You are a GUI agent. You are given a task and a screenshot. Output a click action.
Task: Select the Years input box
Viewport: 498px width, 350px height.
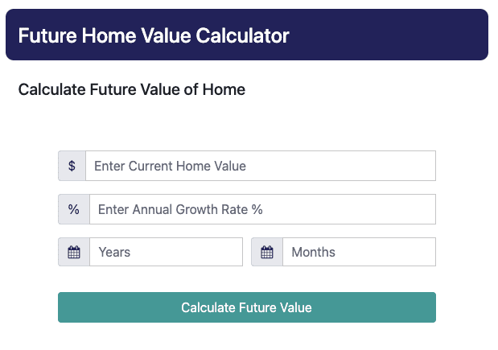(166, 252)
